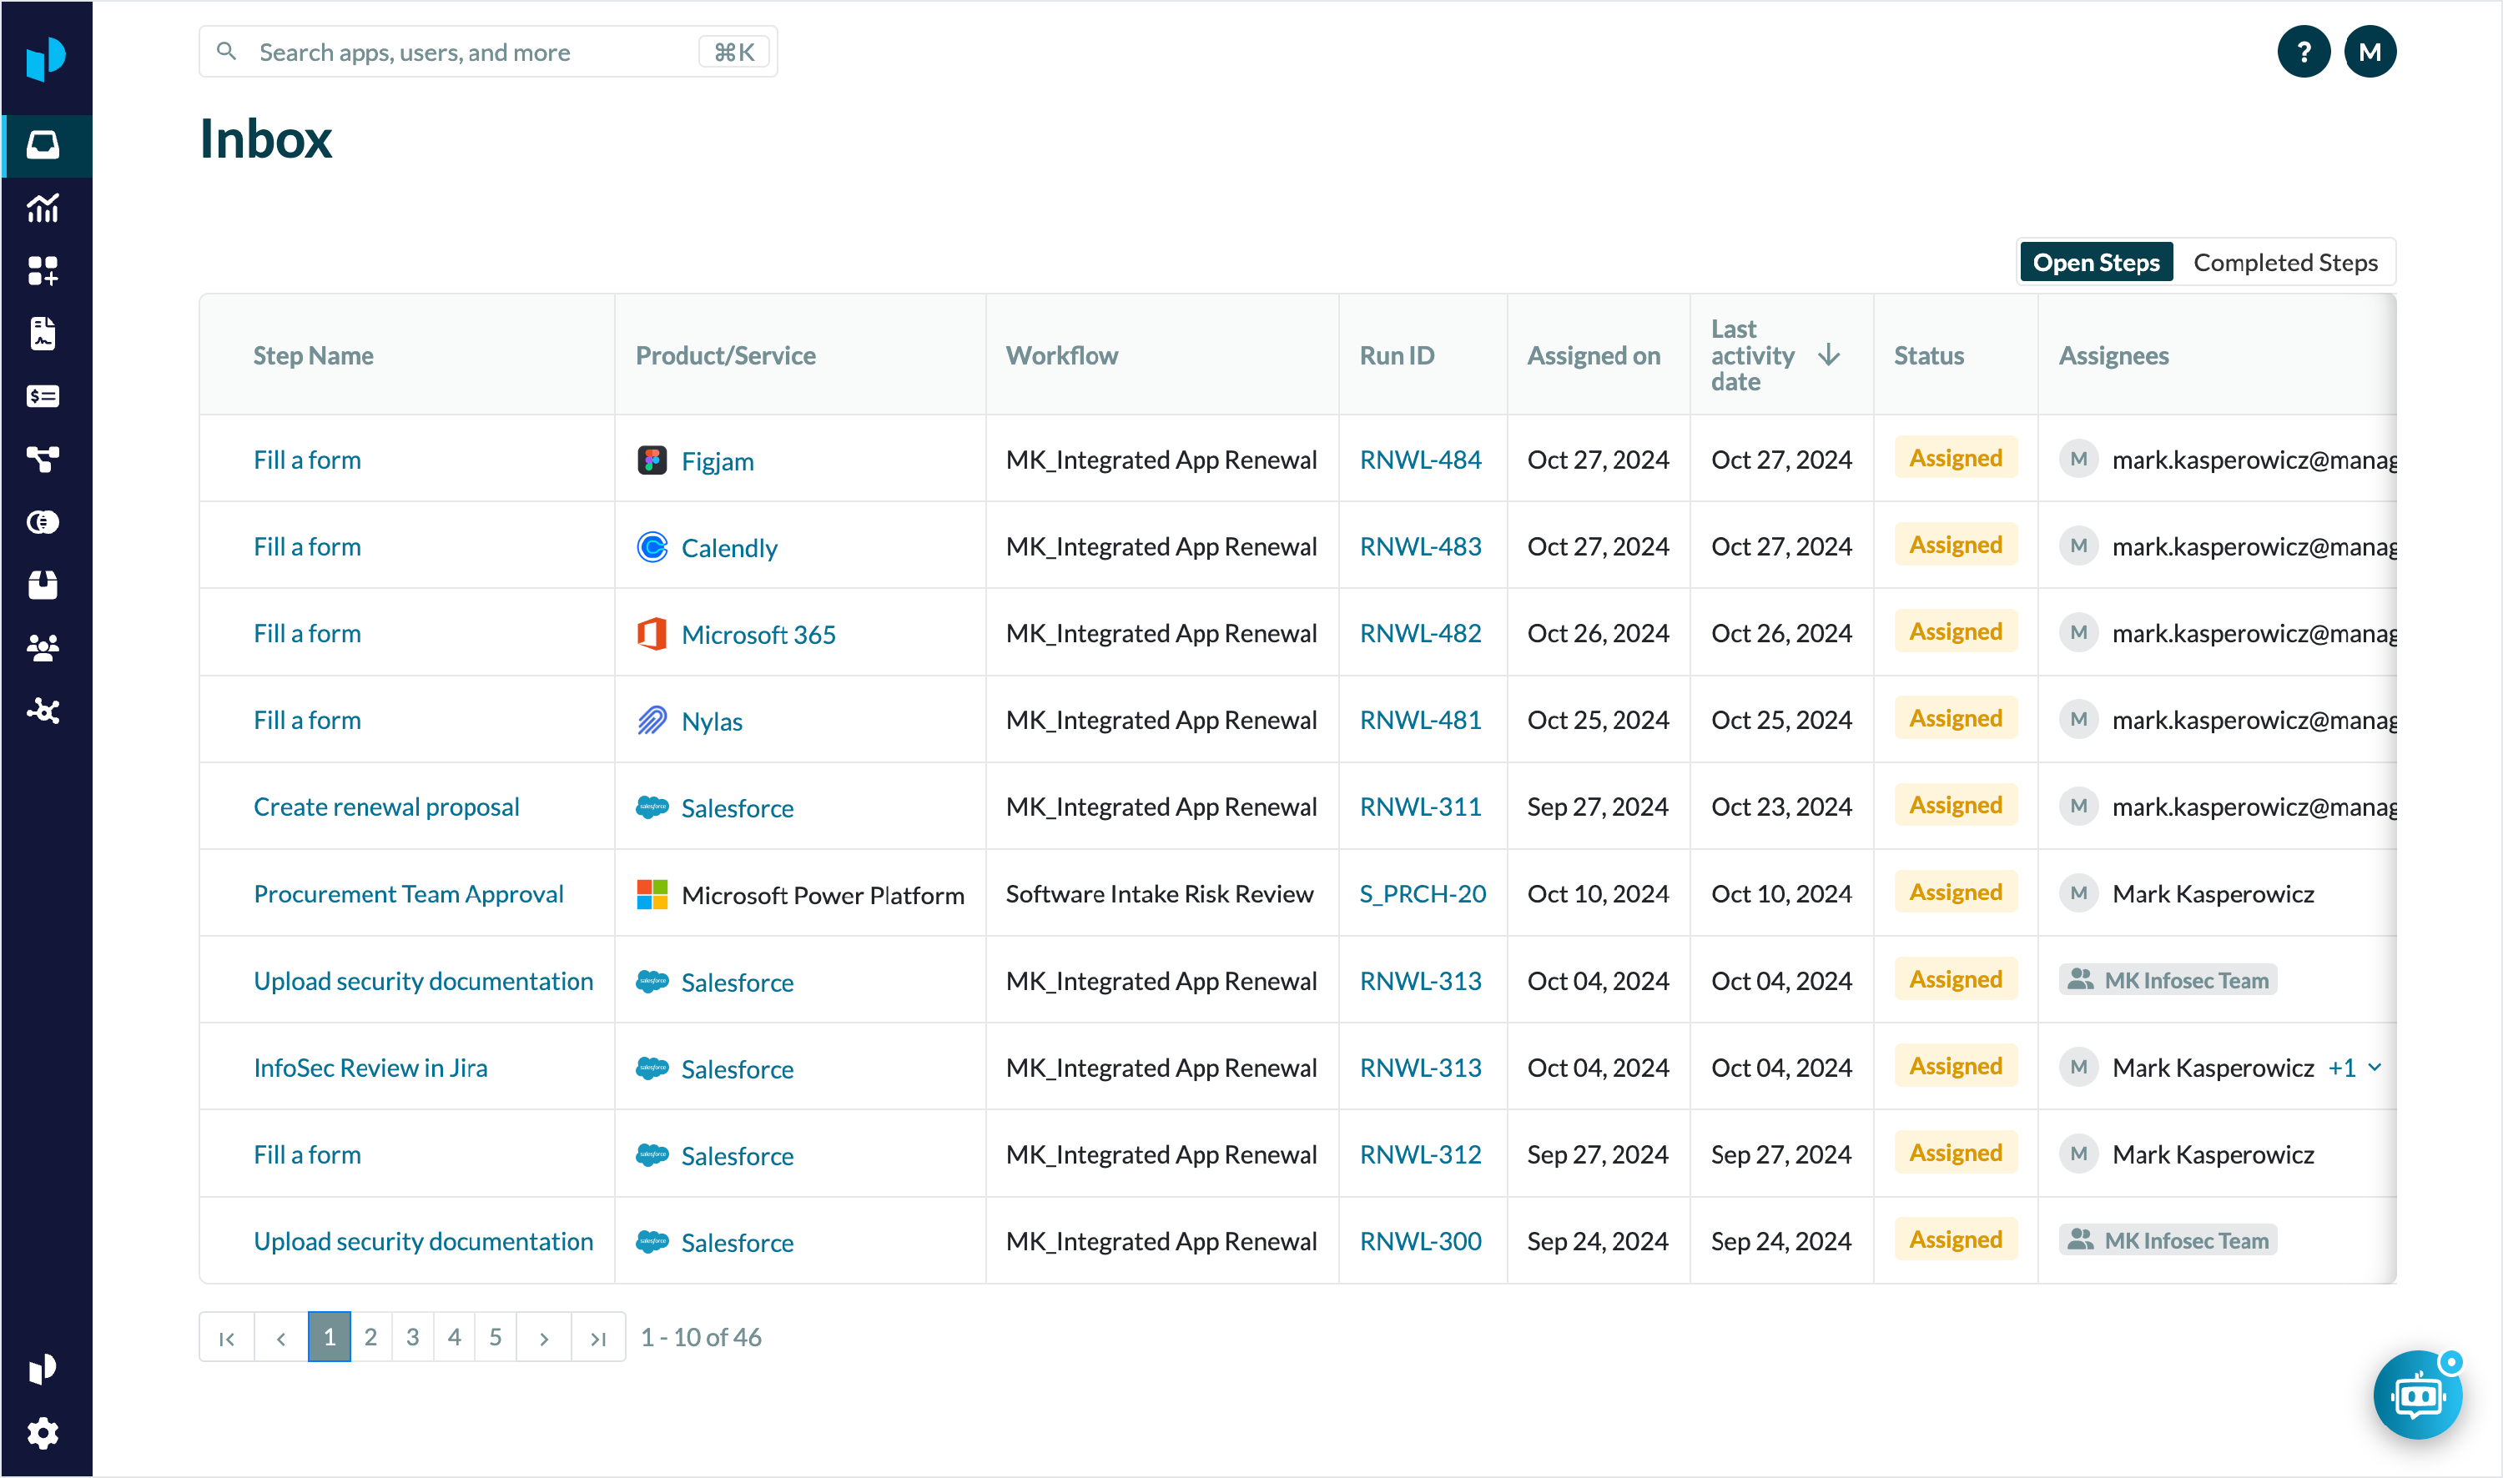2503x1478 pixels.
Task: Open the users group sidebar icon
Action: [43, 648]
